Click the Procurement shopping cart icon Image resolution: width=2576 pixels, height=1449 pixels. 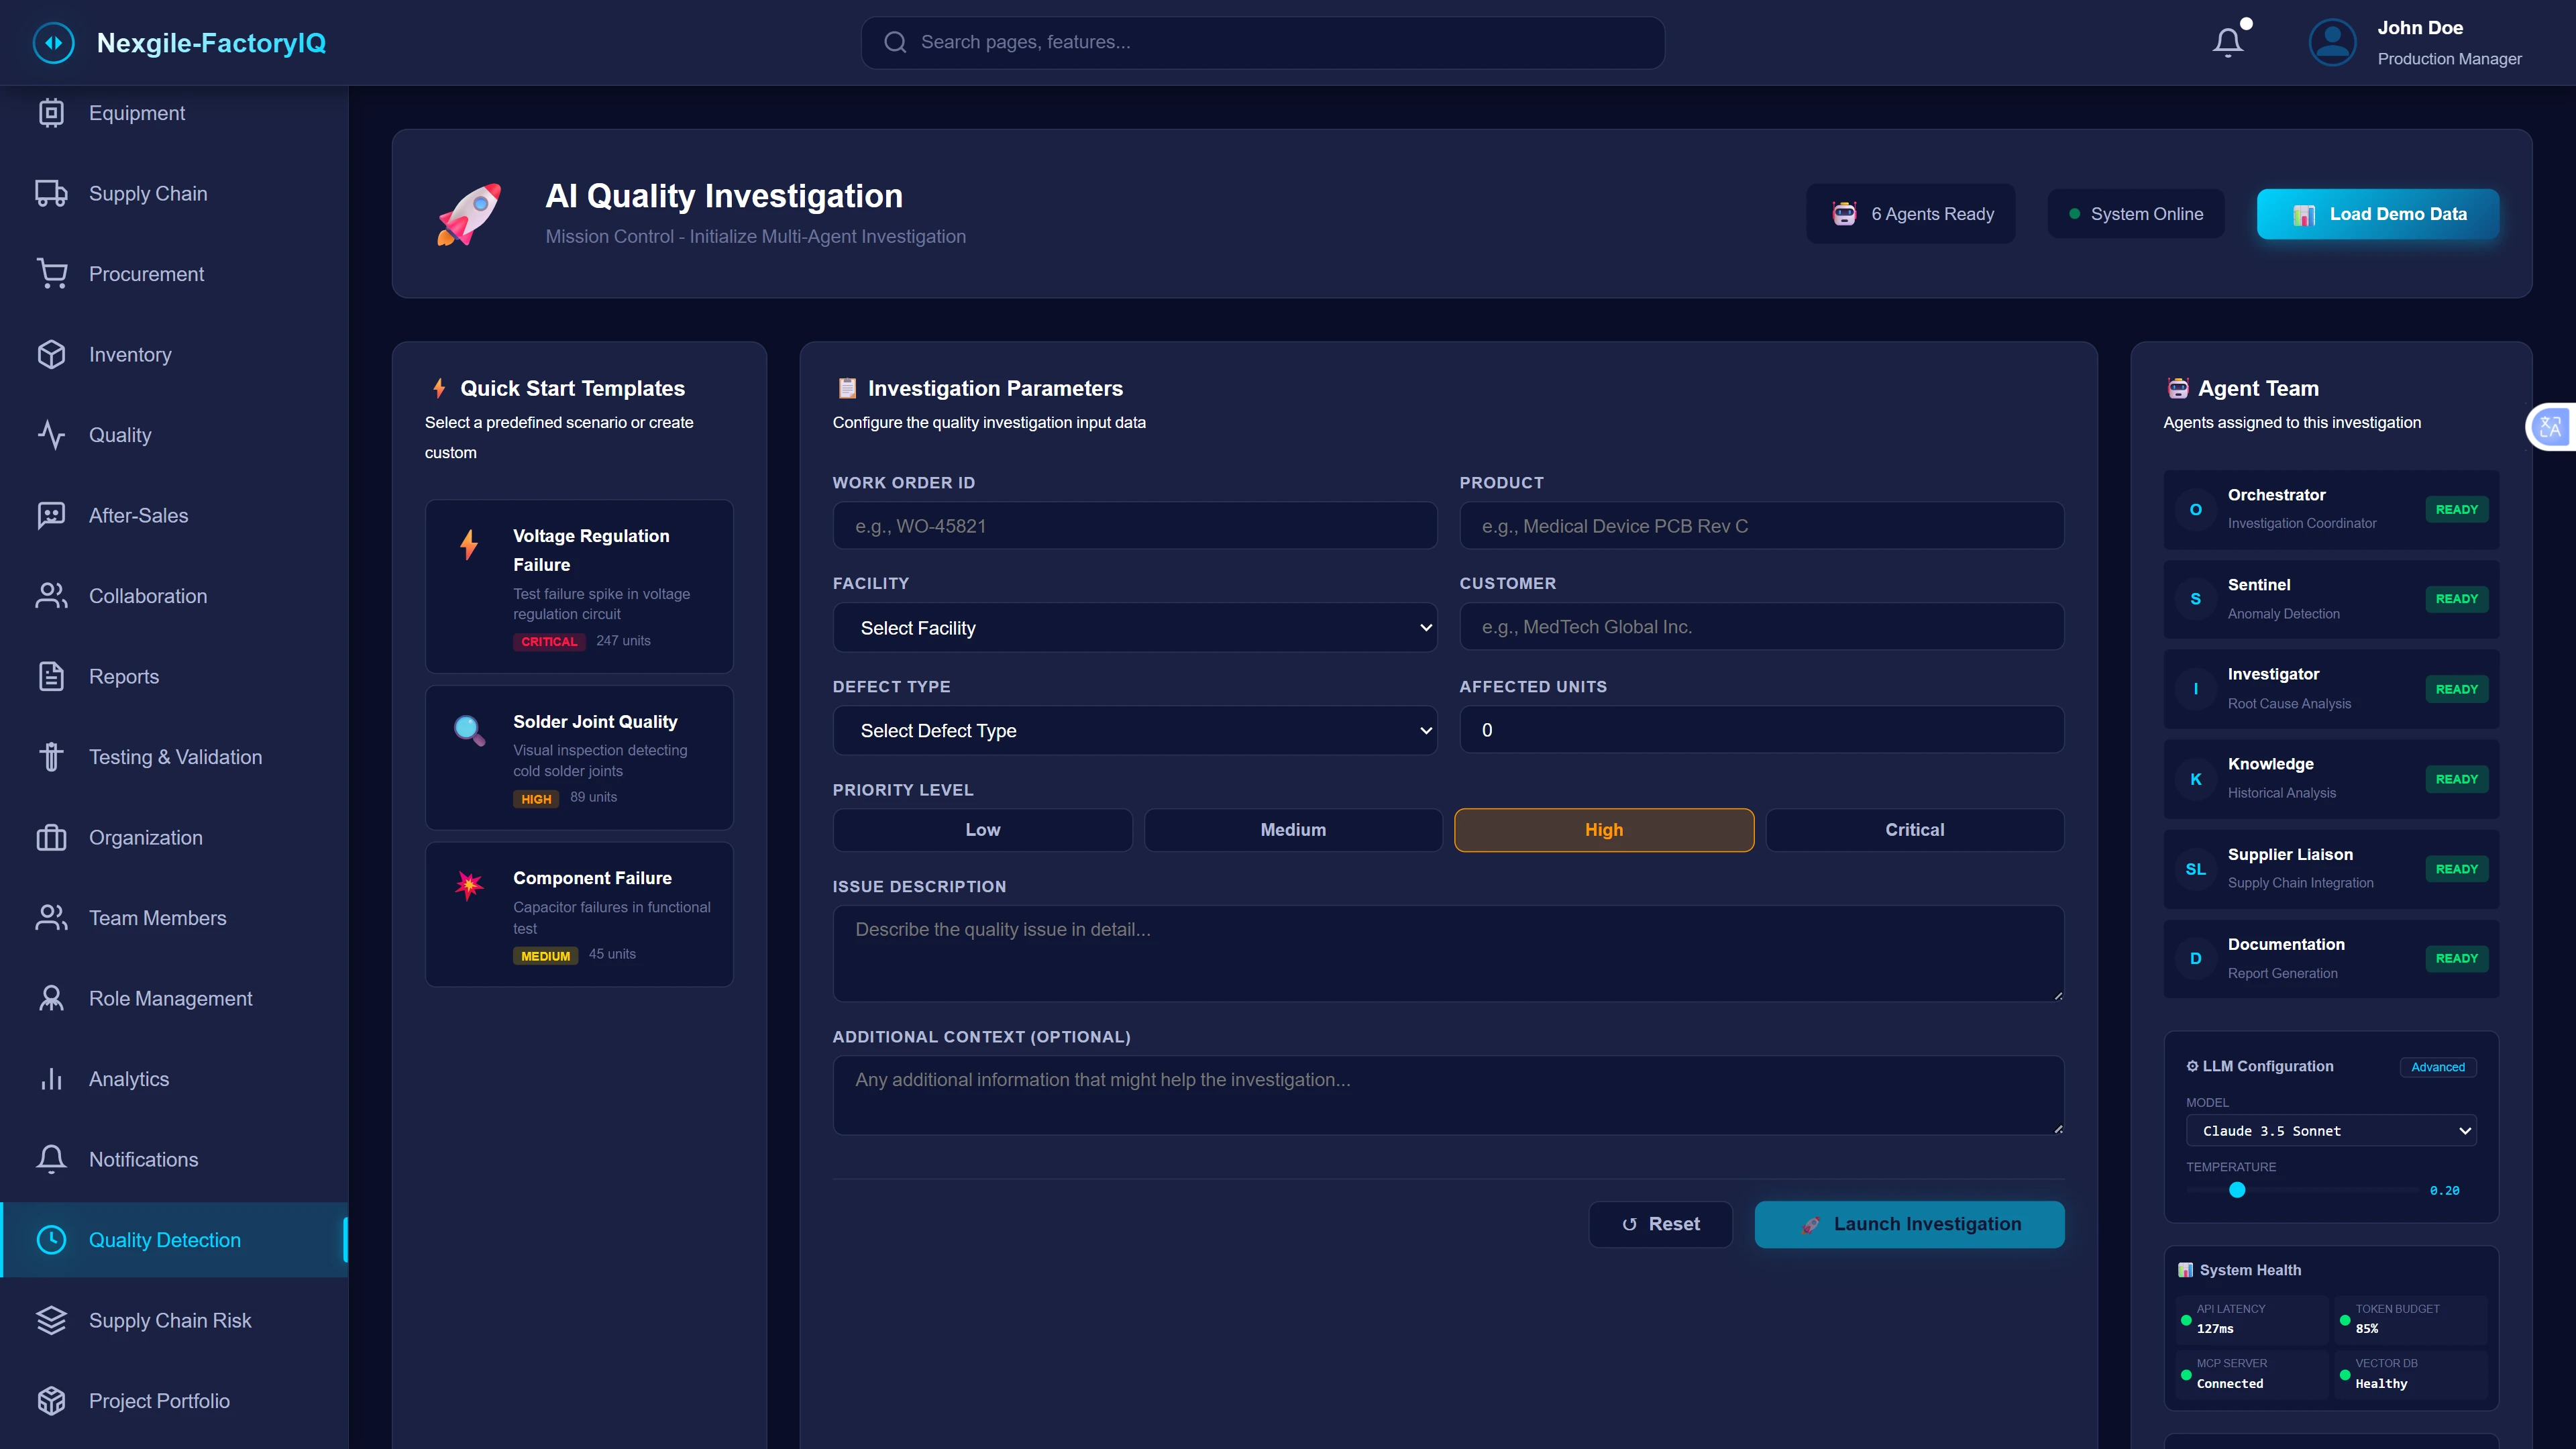52,273
